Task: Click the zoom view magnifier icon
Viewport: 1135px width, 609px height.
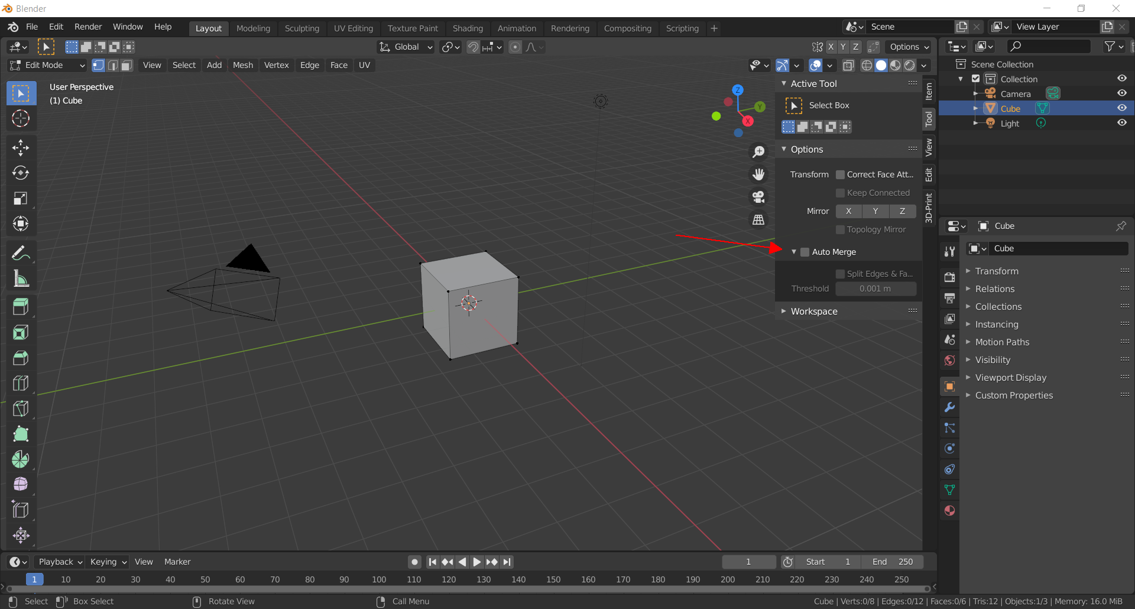Action: coord(758,152)
